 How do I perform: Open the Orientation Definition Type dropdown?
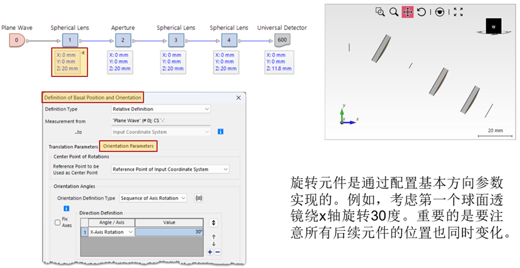tap(153, 198)
